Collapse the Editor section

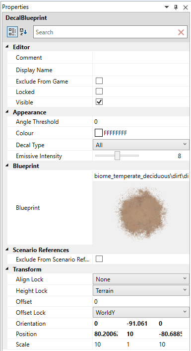tap(7, 47)
